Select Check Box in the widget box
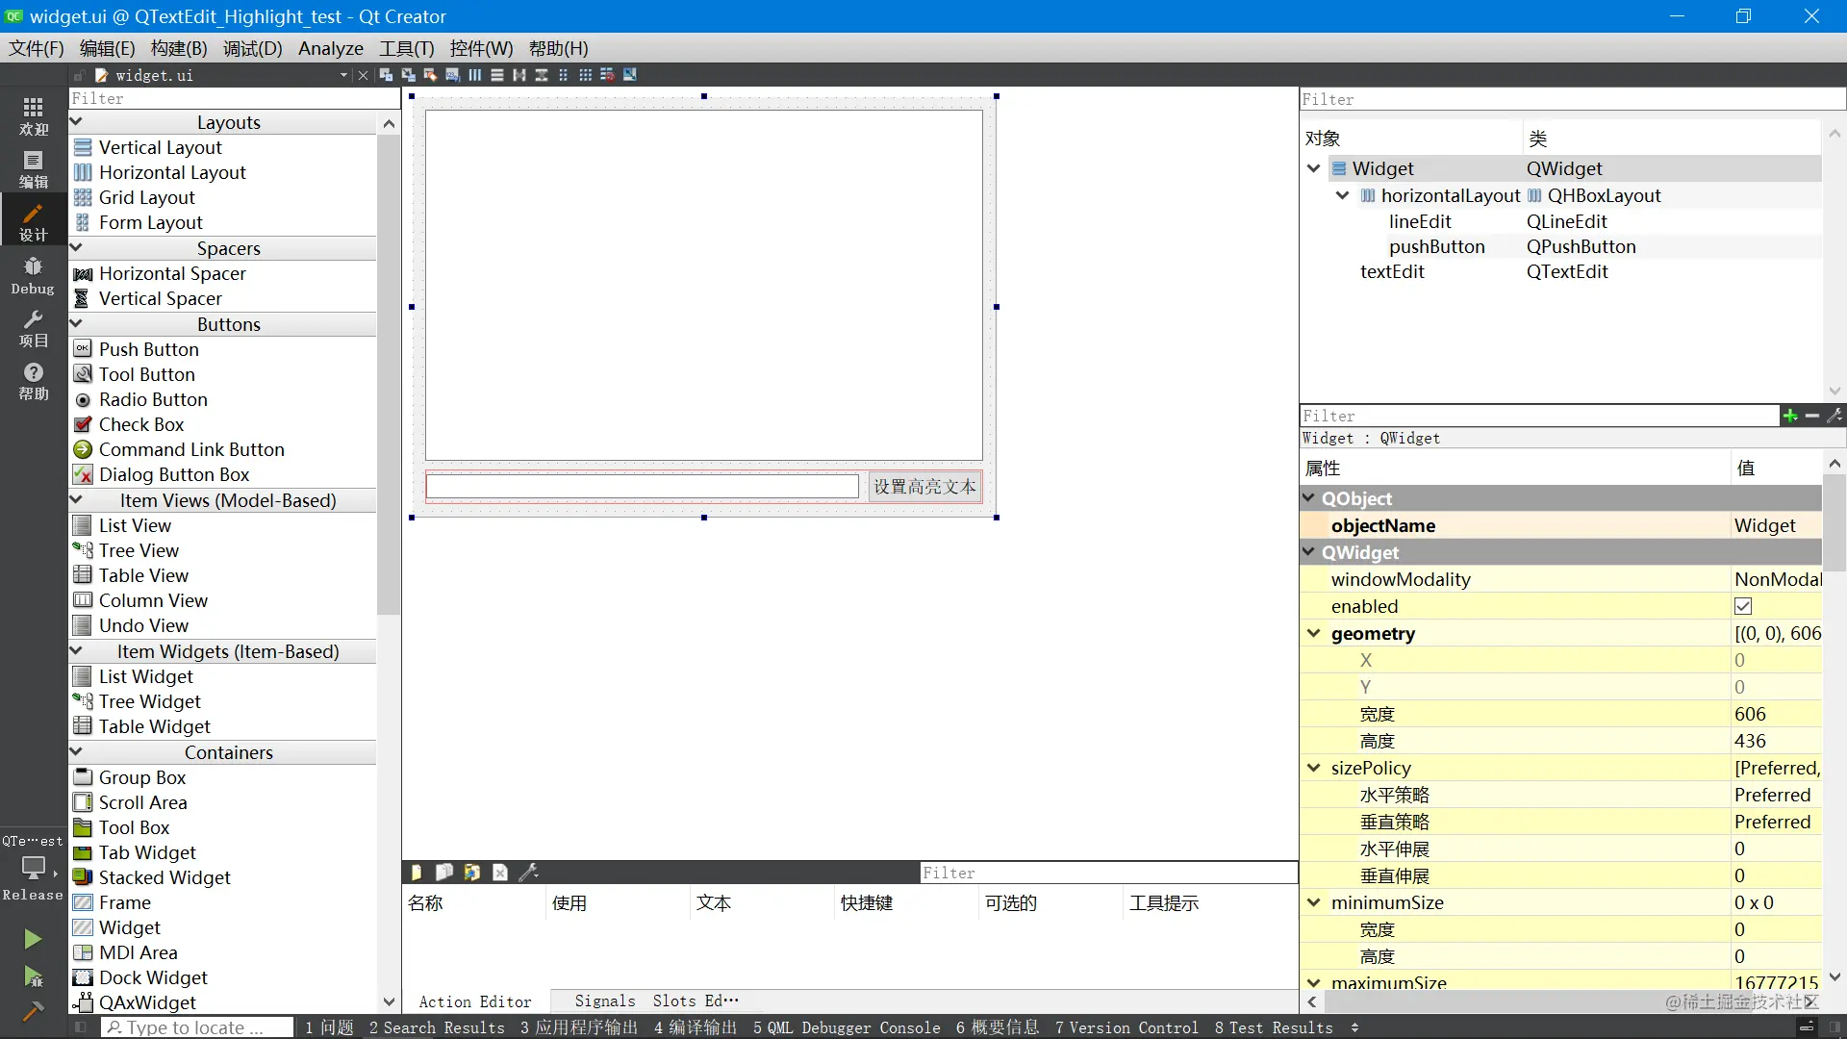The height and width of the screenshot is (1039, 1847). click(141, 424)
